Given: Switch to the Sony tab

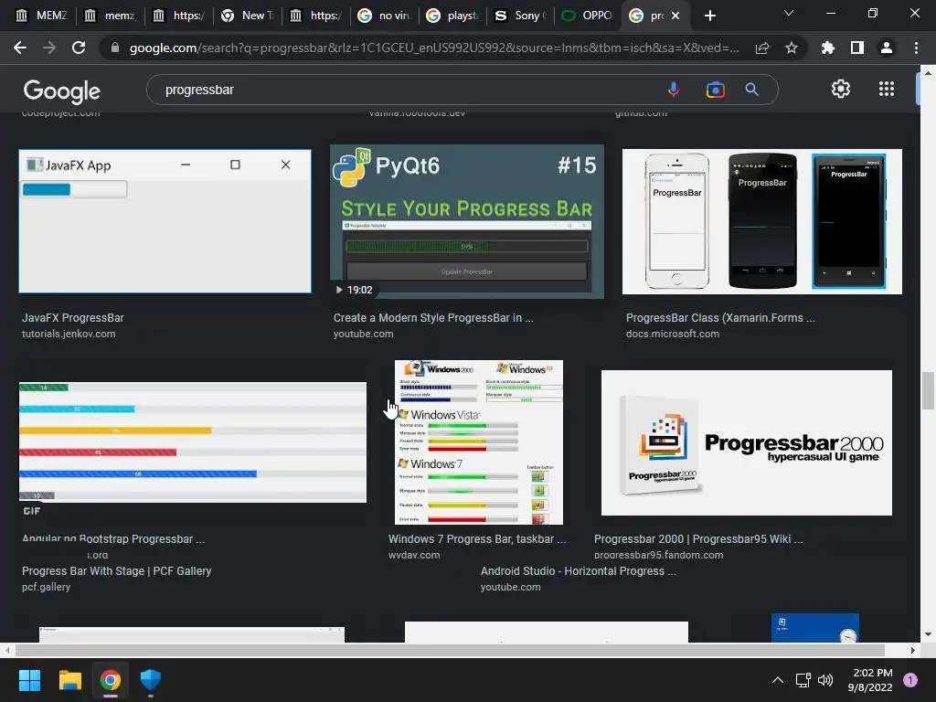Looking at the screenshot, I should pos(522,16).
